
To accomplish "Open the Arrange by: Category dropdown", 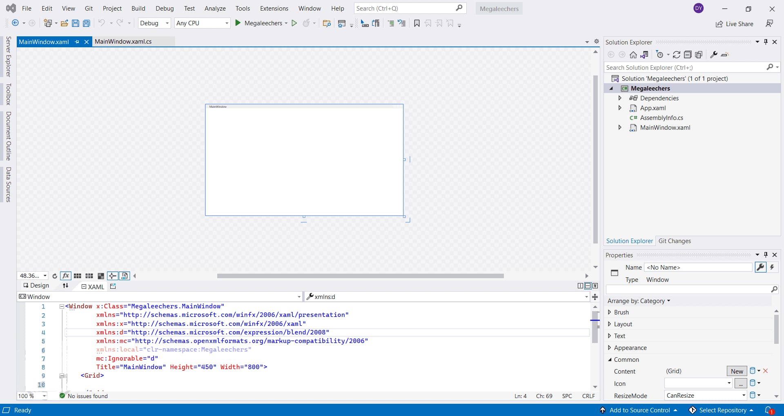I will [x=639, y=301].
